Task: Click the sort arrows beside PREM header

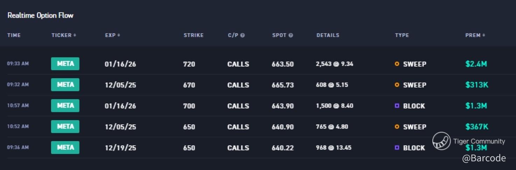Action: (x=484, y=35)
